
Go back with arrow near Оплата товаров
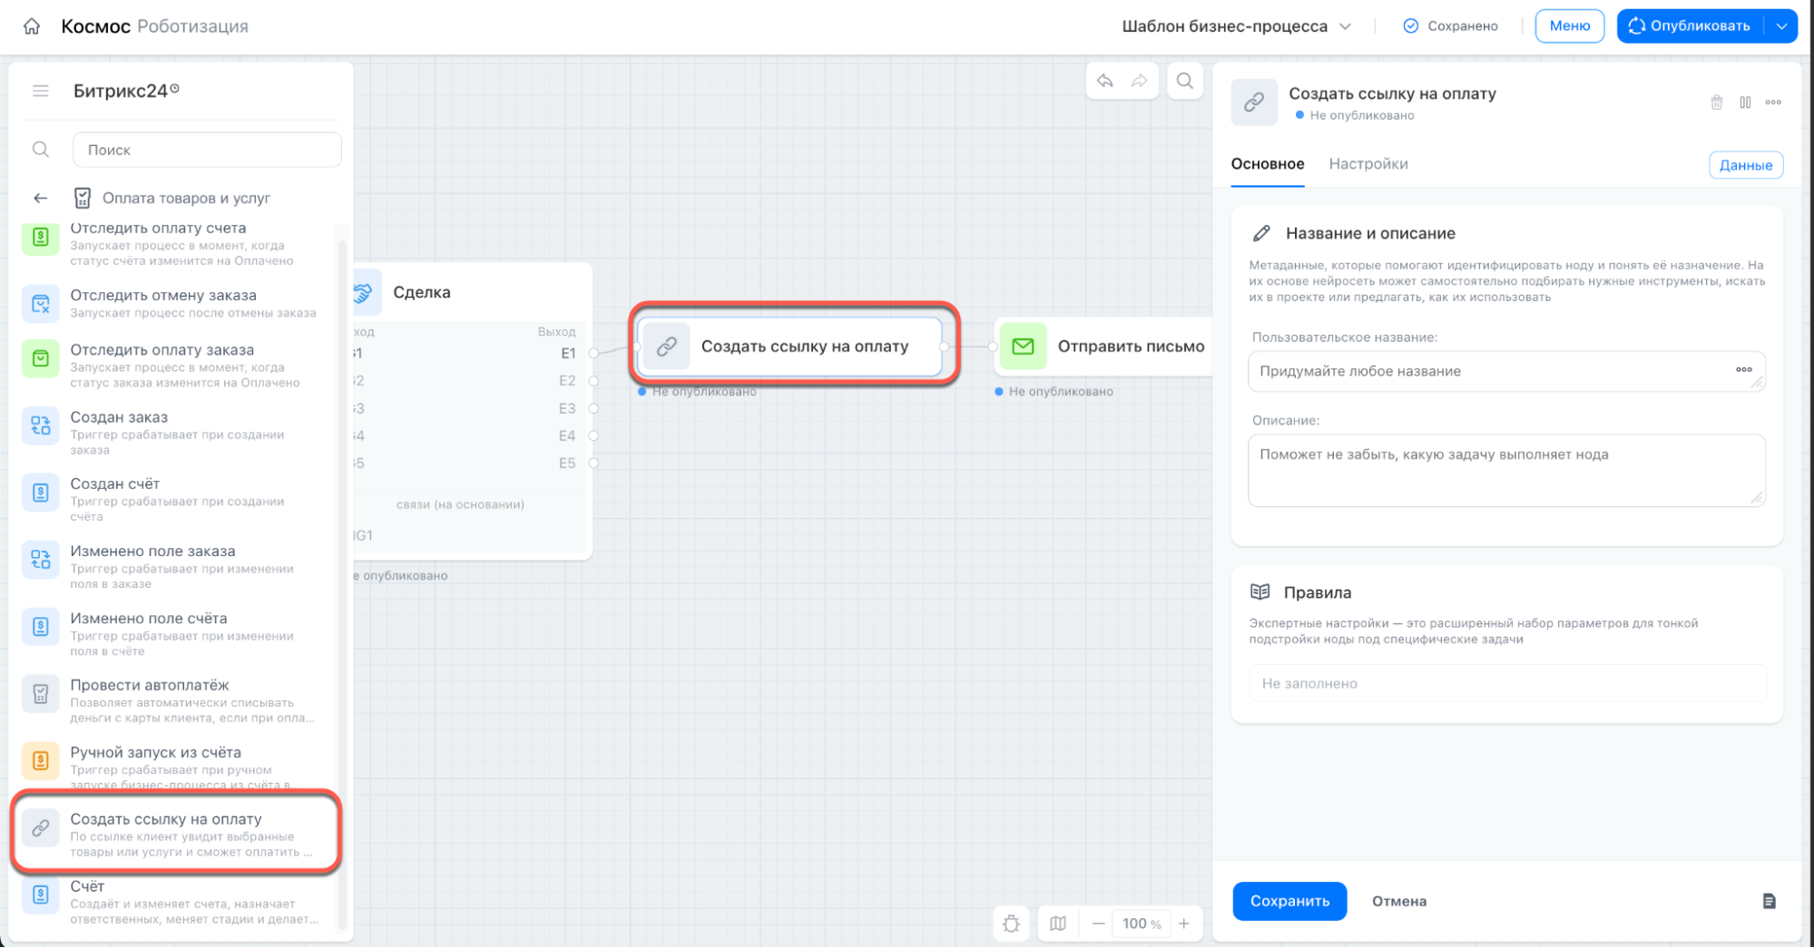(x=40, y=198)
